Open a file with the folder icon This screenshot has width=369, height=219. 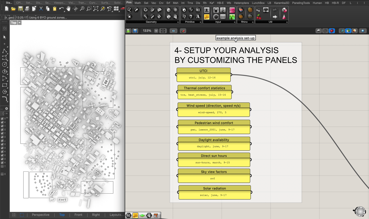[13, 9]
